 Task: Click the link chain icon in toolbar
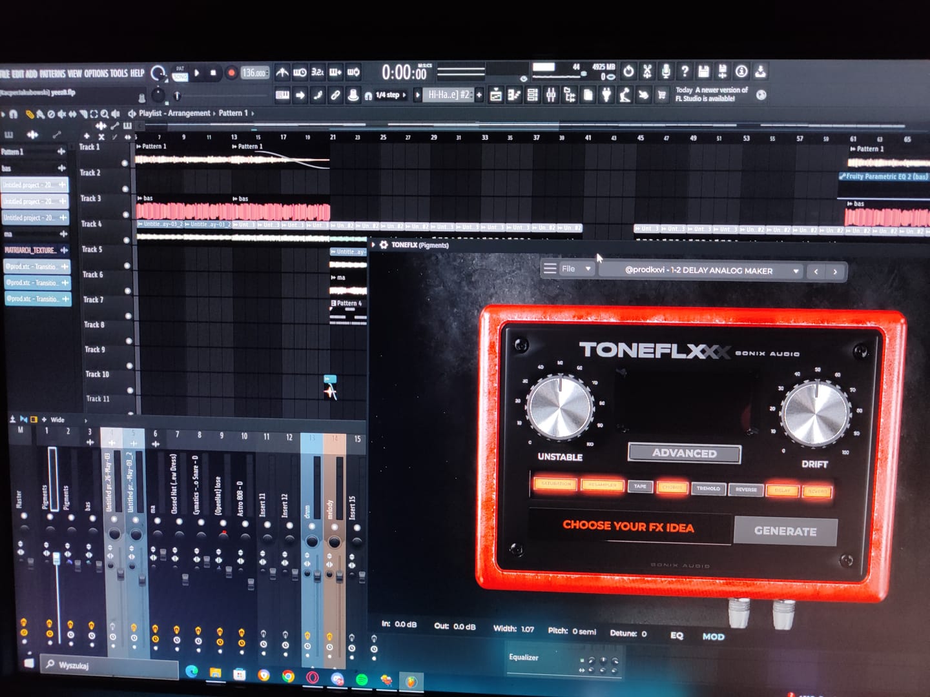(335, 95)
